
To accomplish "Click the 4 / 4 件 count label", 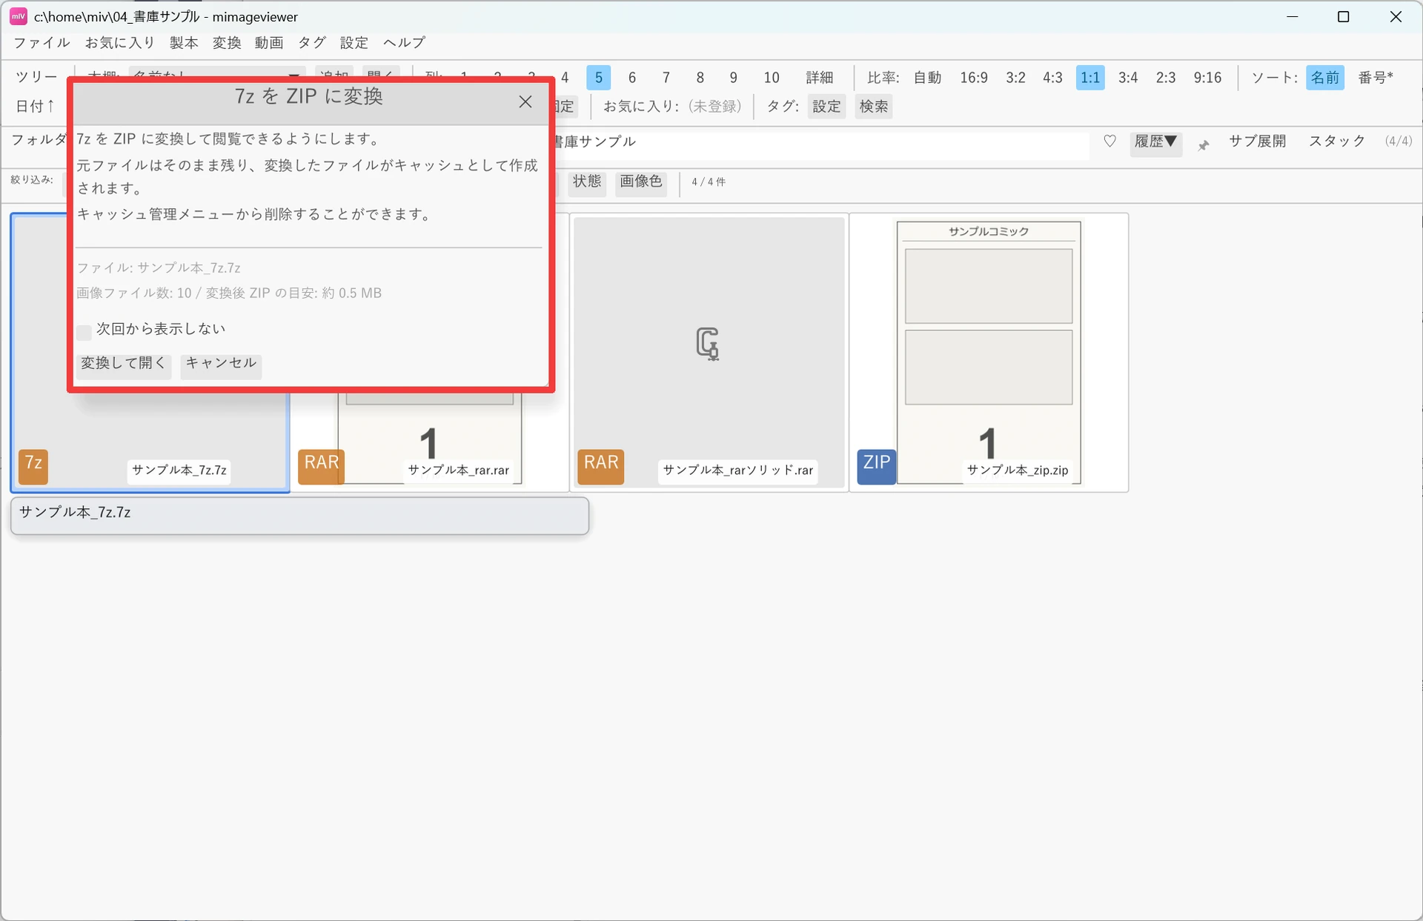I will (709, 182).
